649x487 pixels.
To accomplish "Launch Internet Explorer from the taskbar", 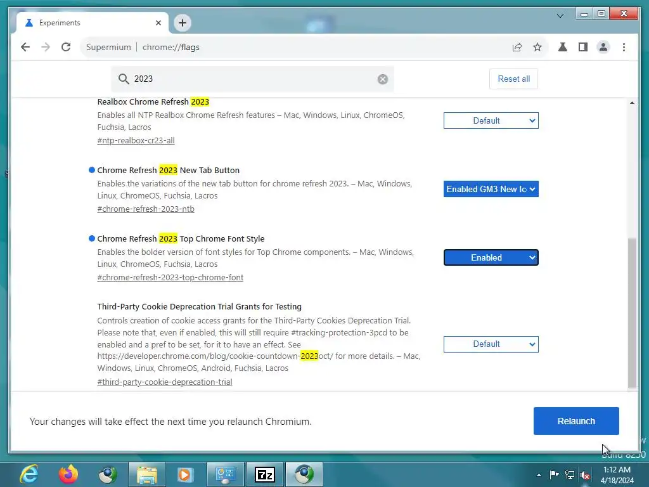I will click(x=29, y=474).
